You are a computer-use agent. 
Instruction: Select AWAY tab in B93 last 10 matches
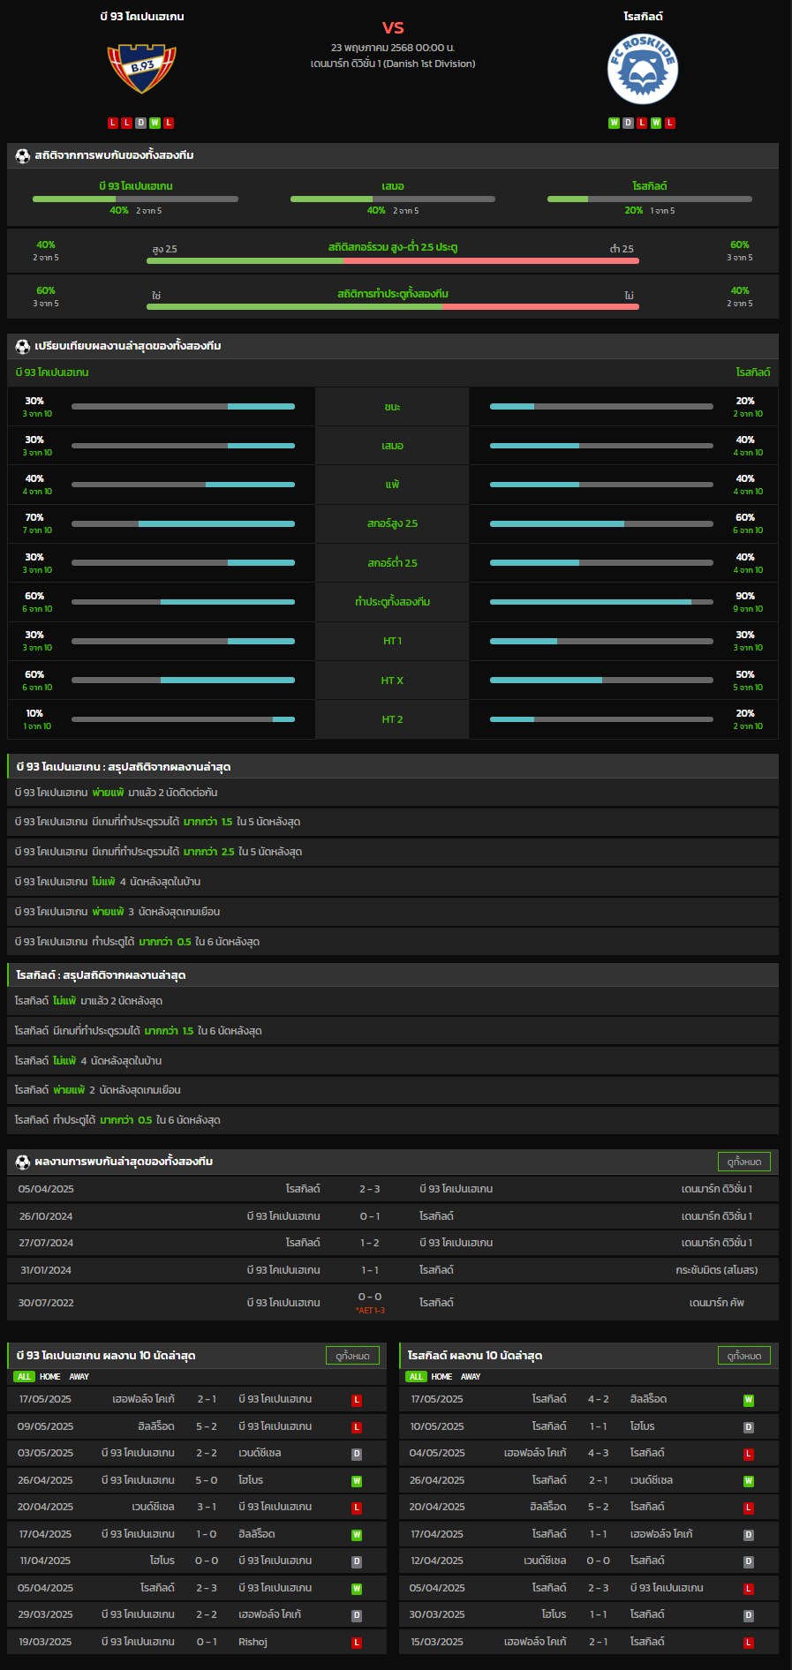(x=79, y=1377)
